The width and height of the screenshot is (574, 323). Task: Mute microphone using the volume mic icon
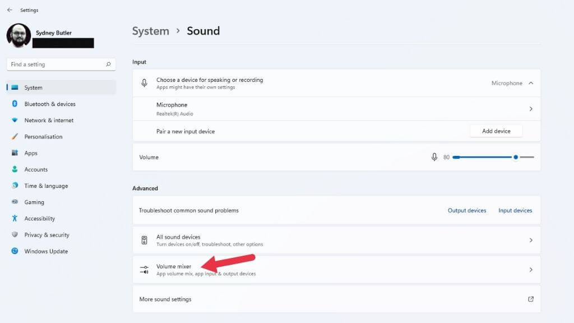(x=434, y=157)
